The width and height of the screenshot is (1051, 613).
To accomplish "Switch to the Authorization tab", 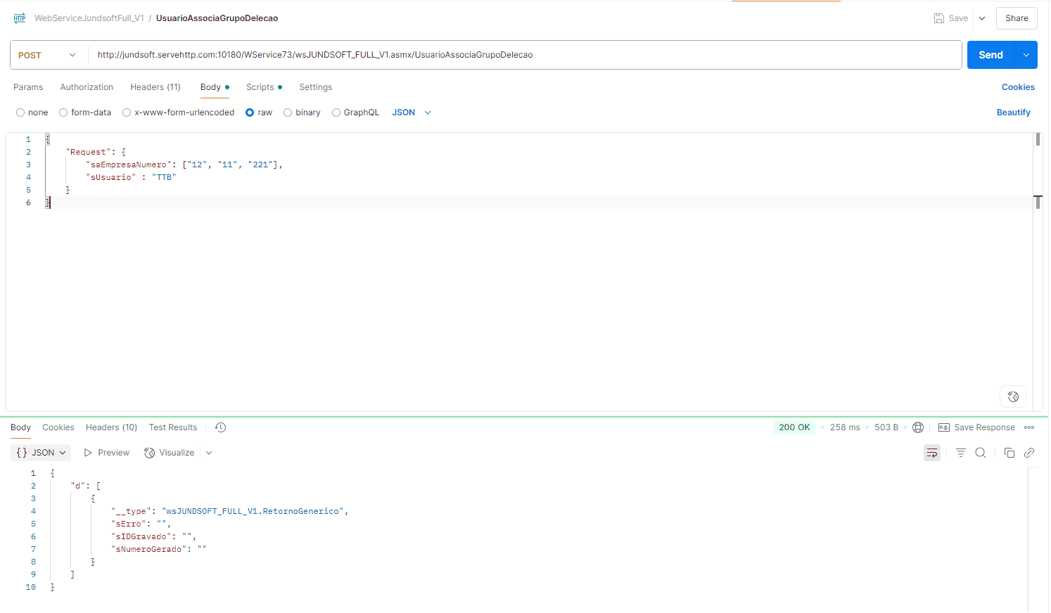I will 87,87.
